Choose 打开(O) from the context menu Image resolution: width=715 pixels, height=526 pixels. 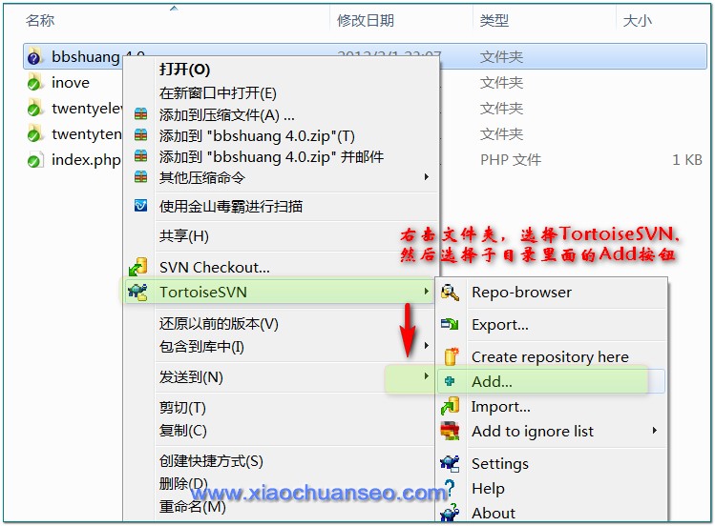click(184, 70)
